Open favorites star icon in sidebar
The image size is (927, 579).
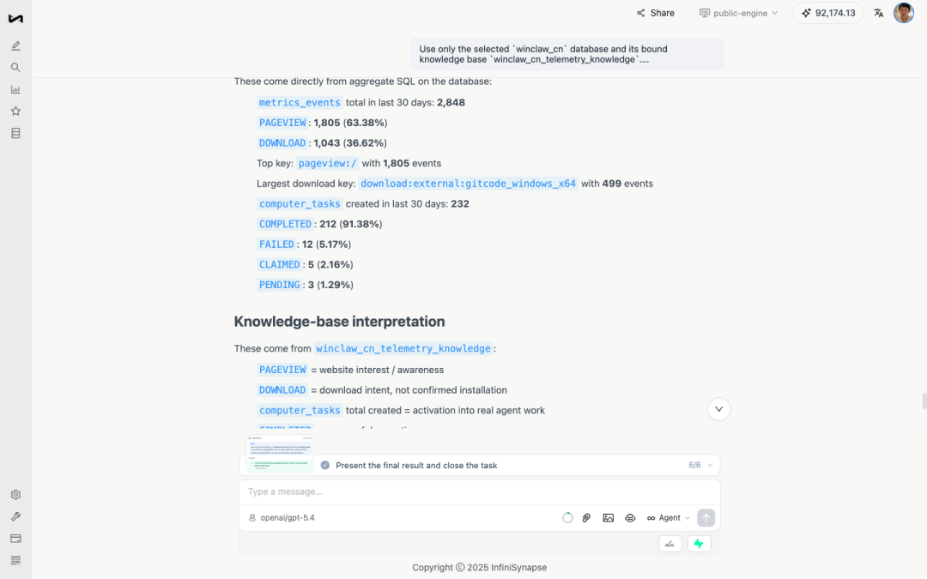point(16,111)
